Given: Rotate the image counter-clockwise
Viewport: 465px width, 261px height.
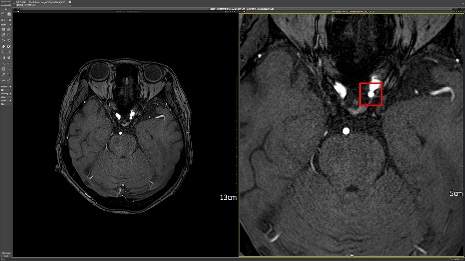Looking at the screenshot, I should pyautogui.click(x=3, y=41).
